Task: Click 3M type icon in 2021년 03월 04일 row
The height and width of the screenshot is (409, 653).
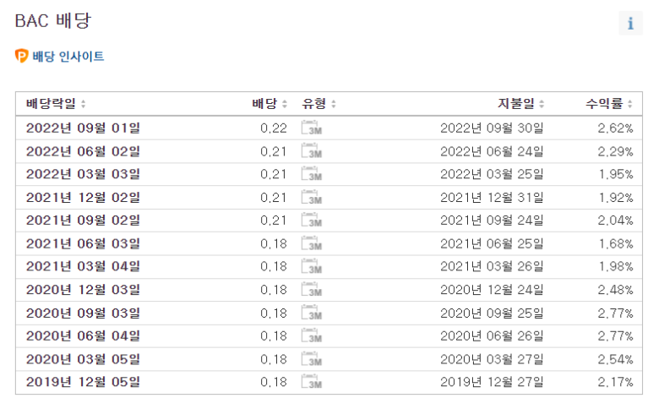Action: 312,266
